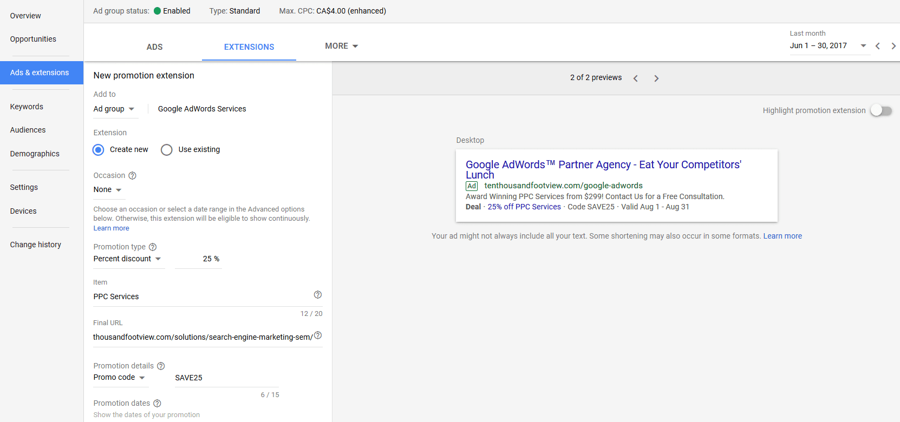Open help for Occasion field
This screenshot has width=900, height=422.
[x=133, y=175]
